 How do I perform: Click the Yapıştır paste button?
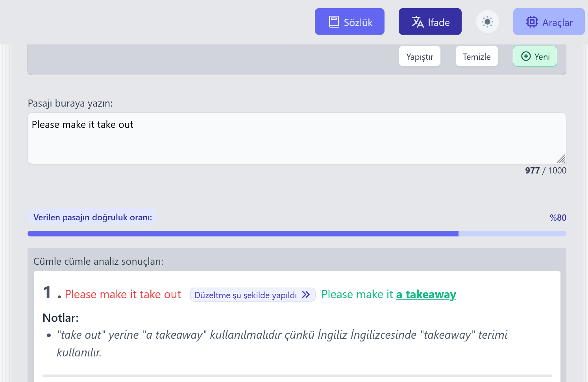pos(420,56)
